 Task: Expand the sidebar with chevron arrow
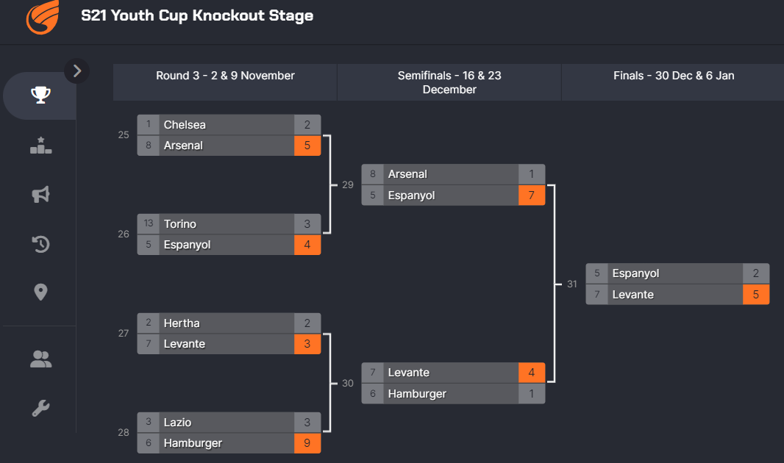click(77, 71)
